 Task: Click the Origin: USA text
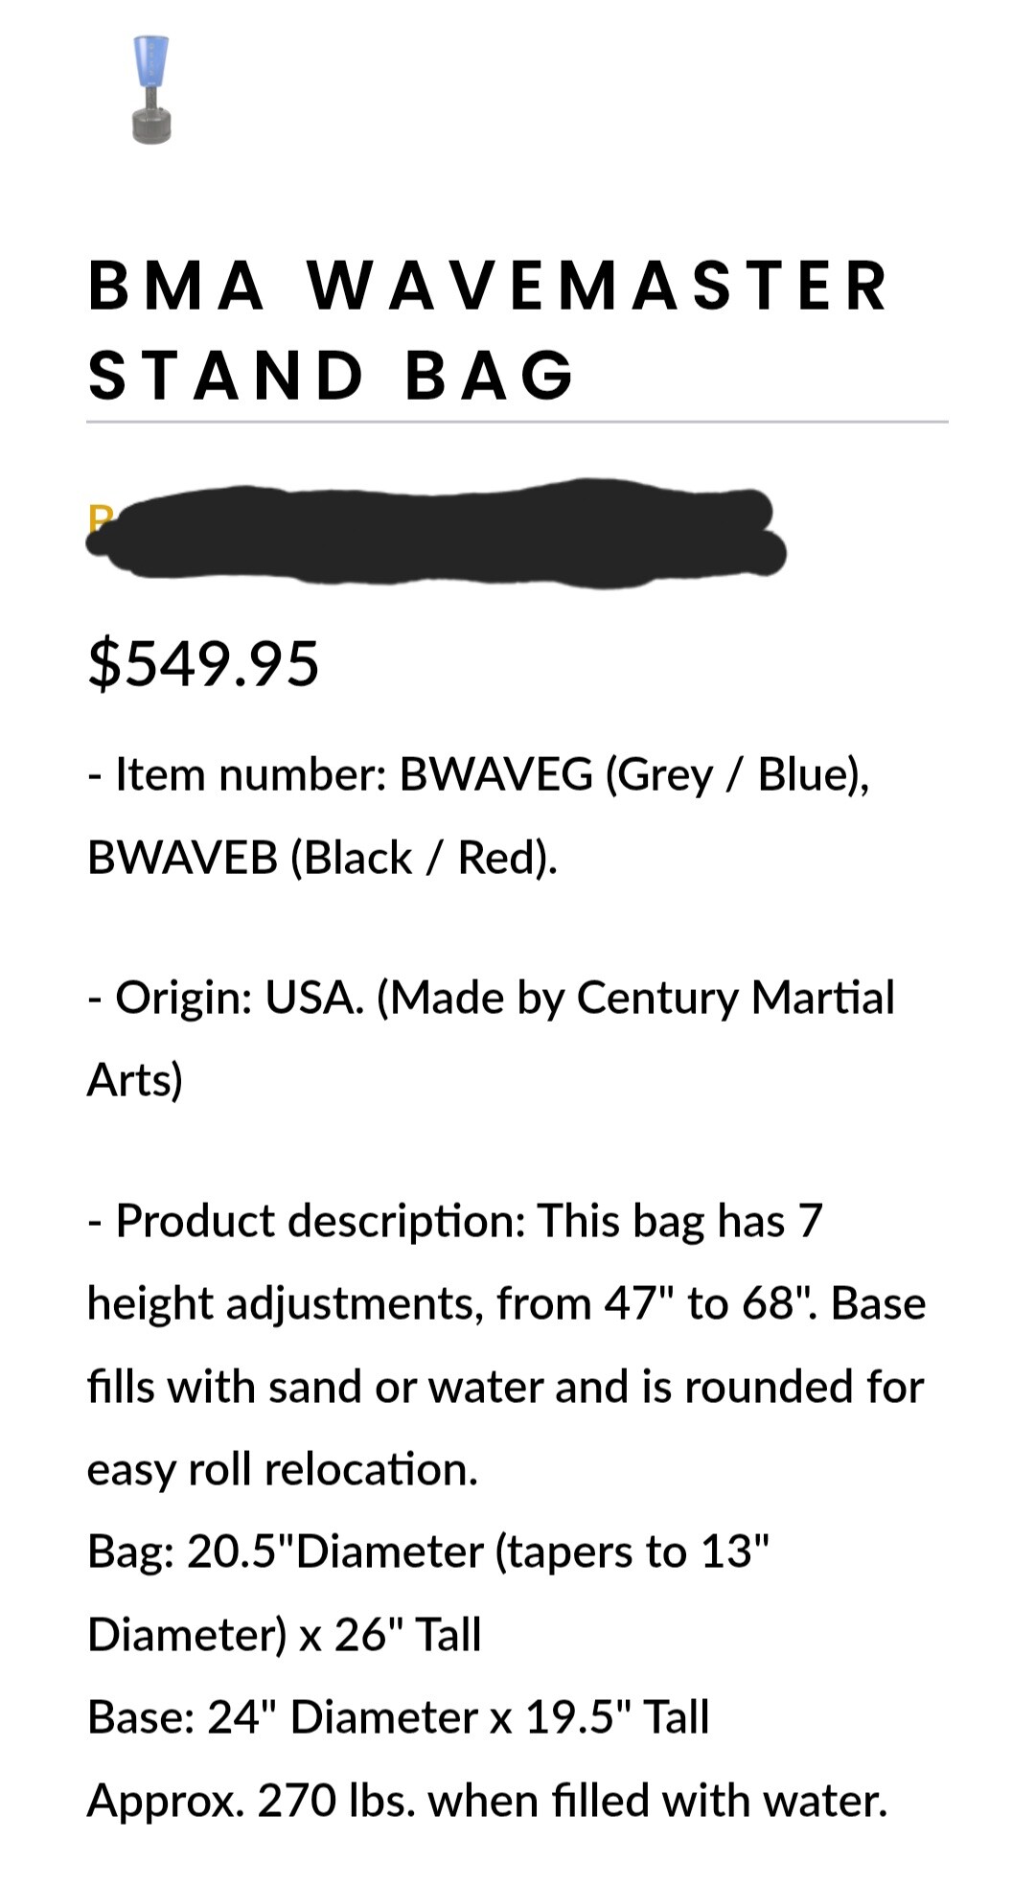240,997
